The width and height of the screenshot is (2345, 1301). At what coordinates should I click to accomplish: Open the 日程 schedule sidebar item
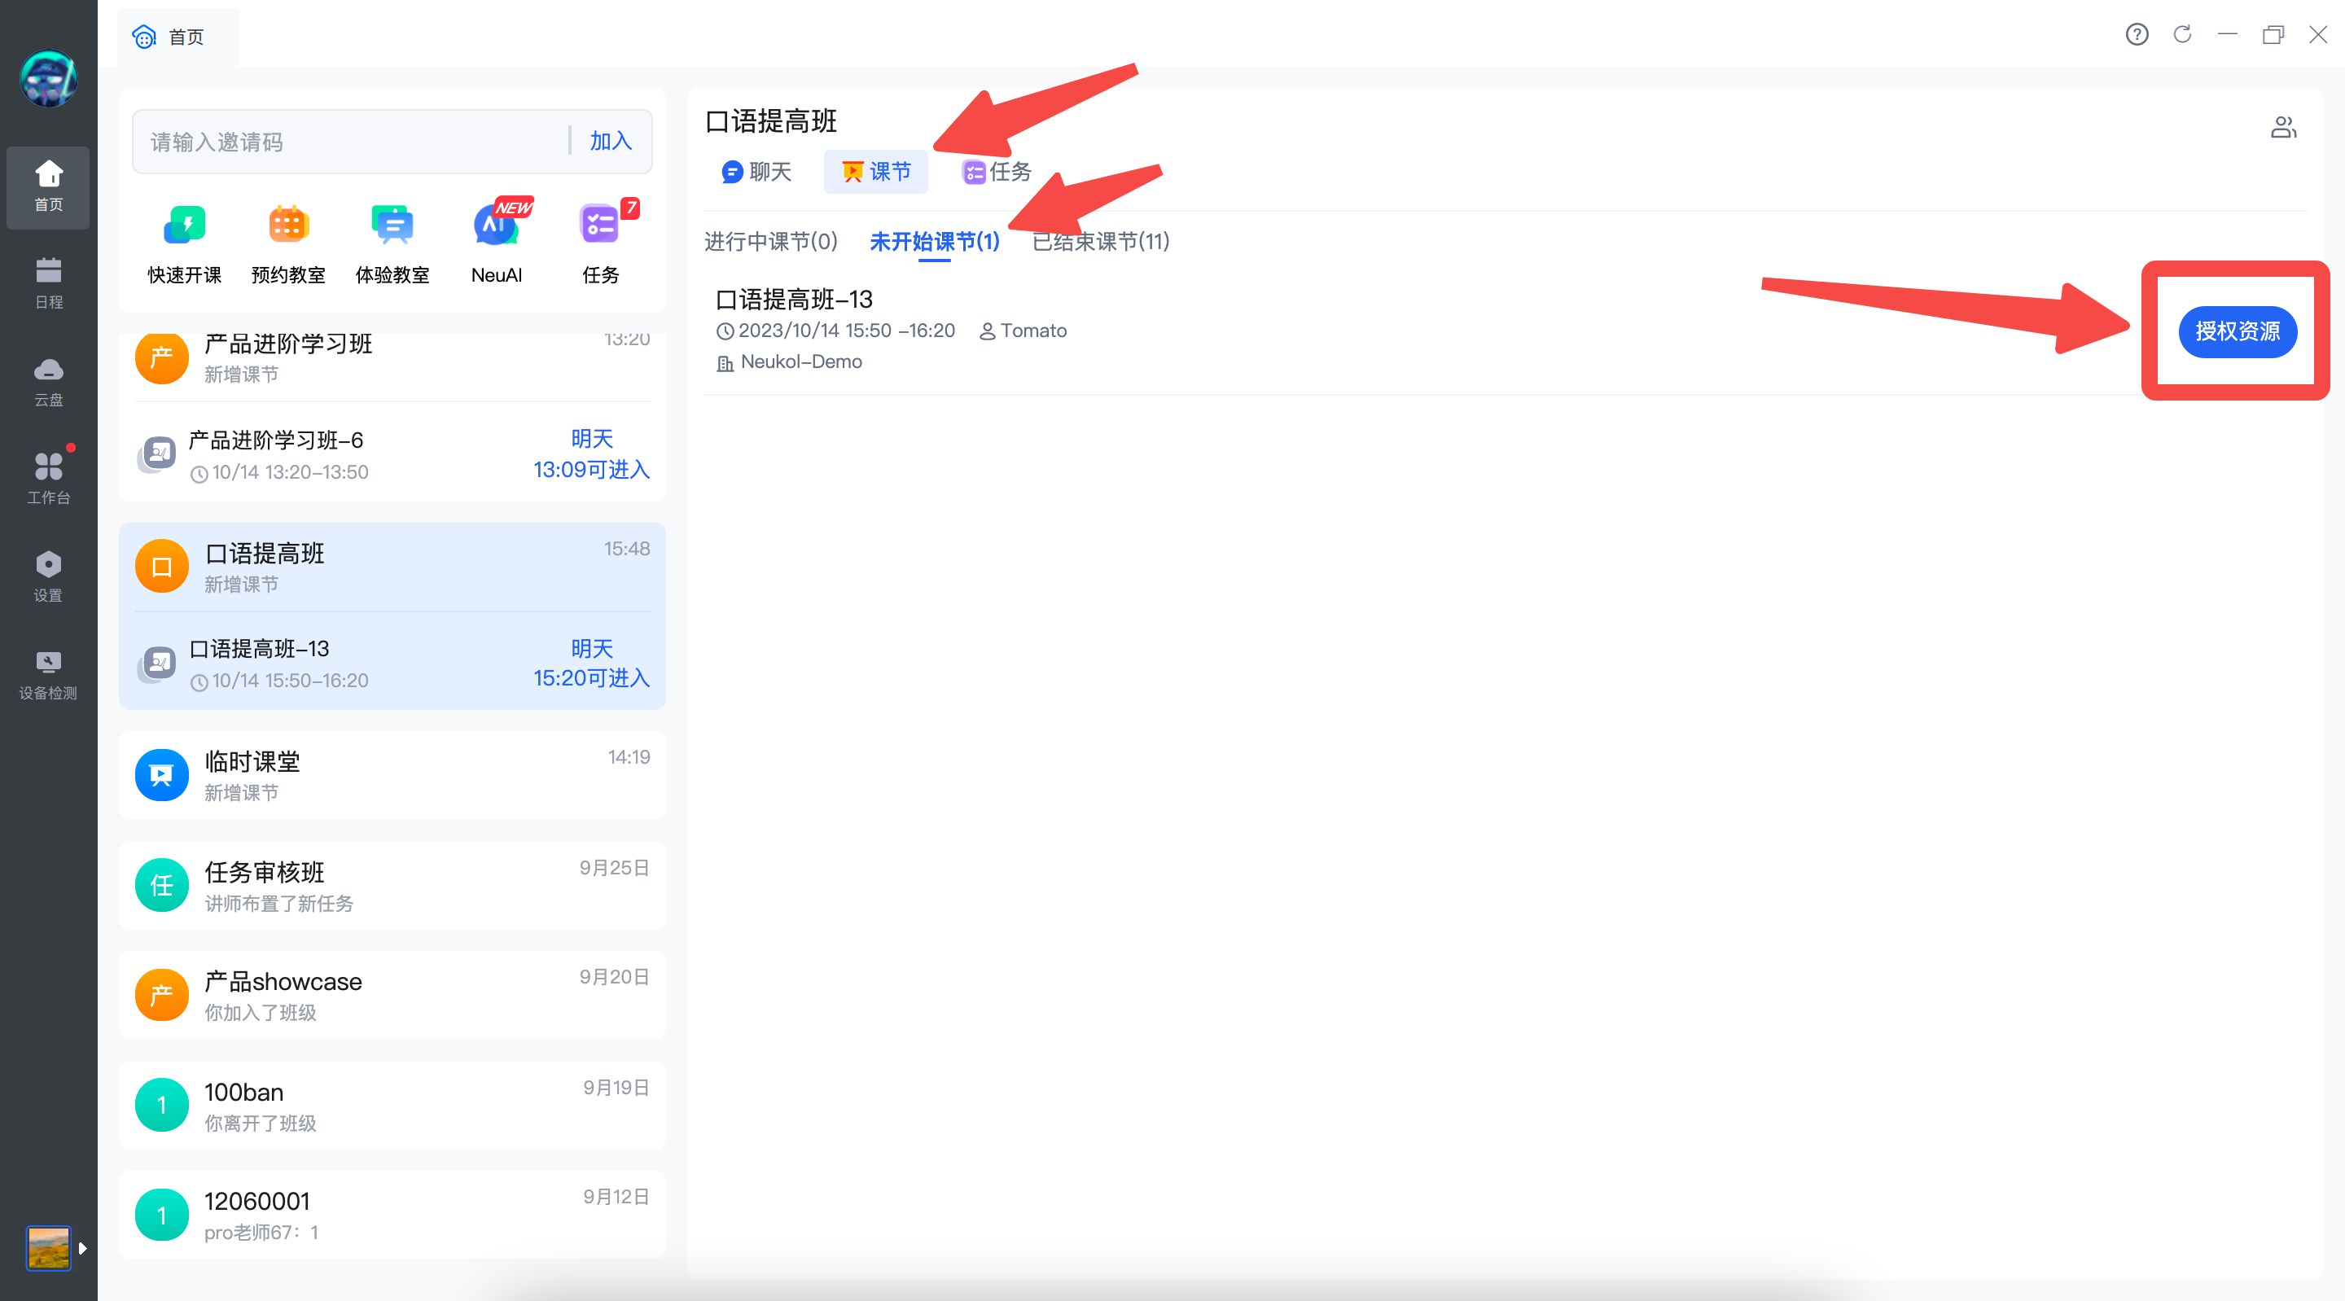48,283
